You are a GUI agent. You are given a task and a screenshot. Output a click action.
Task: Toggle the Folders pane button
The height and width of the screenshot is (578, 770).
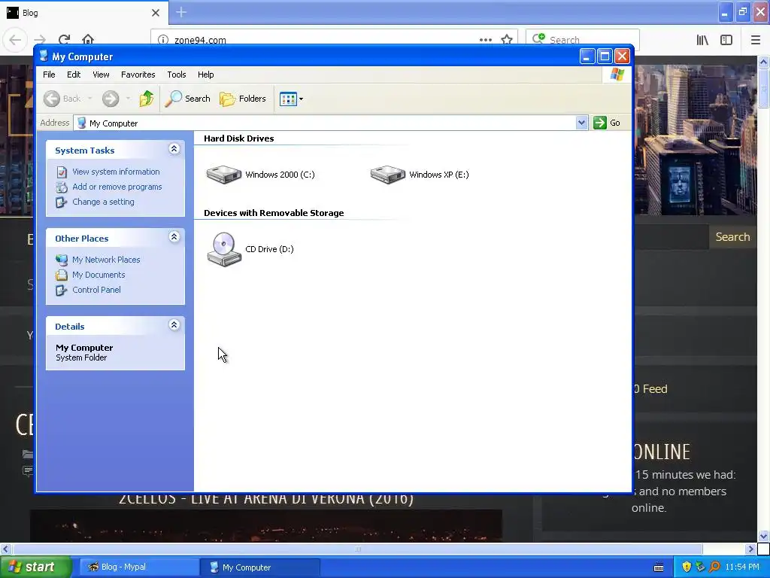point(243,99)
